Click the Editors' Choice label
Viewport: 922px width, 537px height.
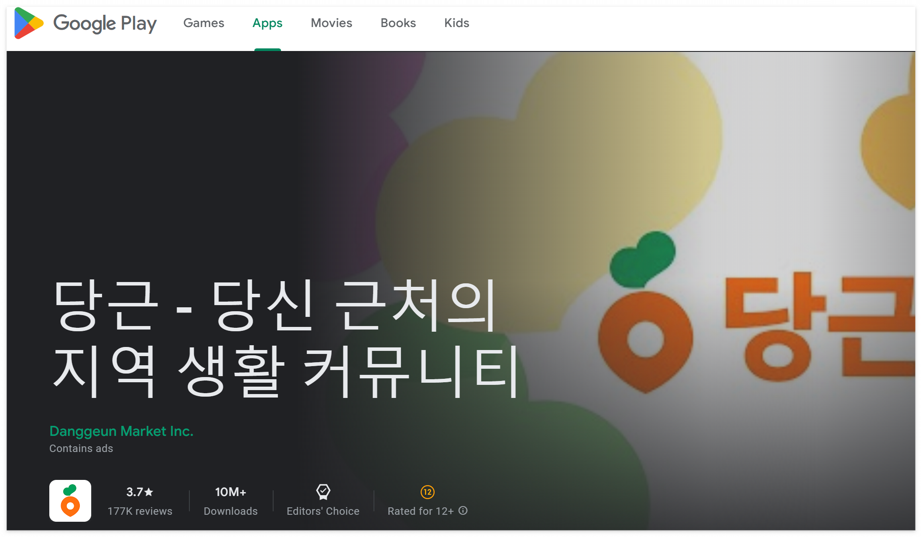tap(323, 511)
